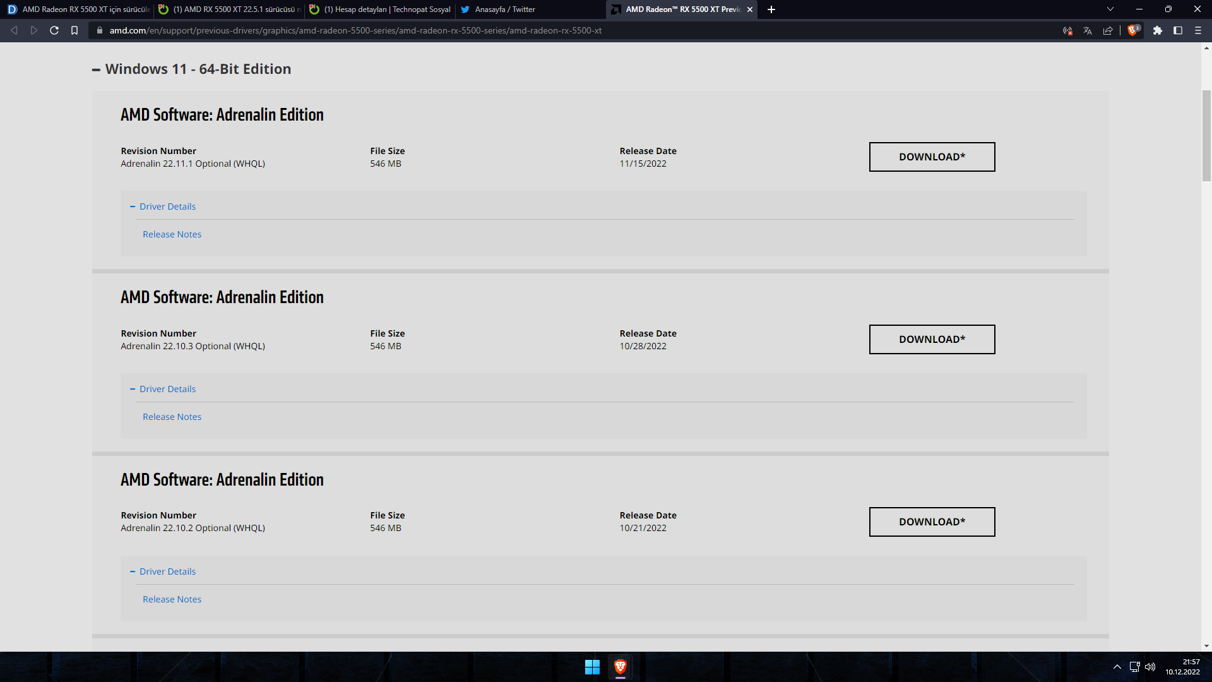Image resolution: width=1212 pixels, height=682 pixels.
Task: Reload the AMD drivers page
Action: (54, 30)
